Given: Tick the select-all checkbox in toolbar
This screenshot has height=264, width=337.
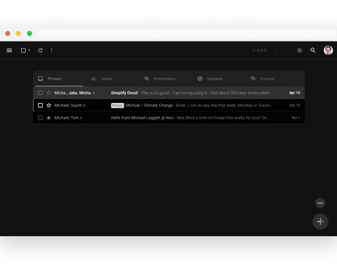Looking at the screenshot, I should point(23,50).
